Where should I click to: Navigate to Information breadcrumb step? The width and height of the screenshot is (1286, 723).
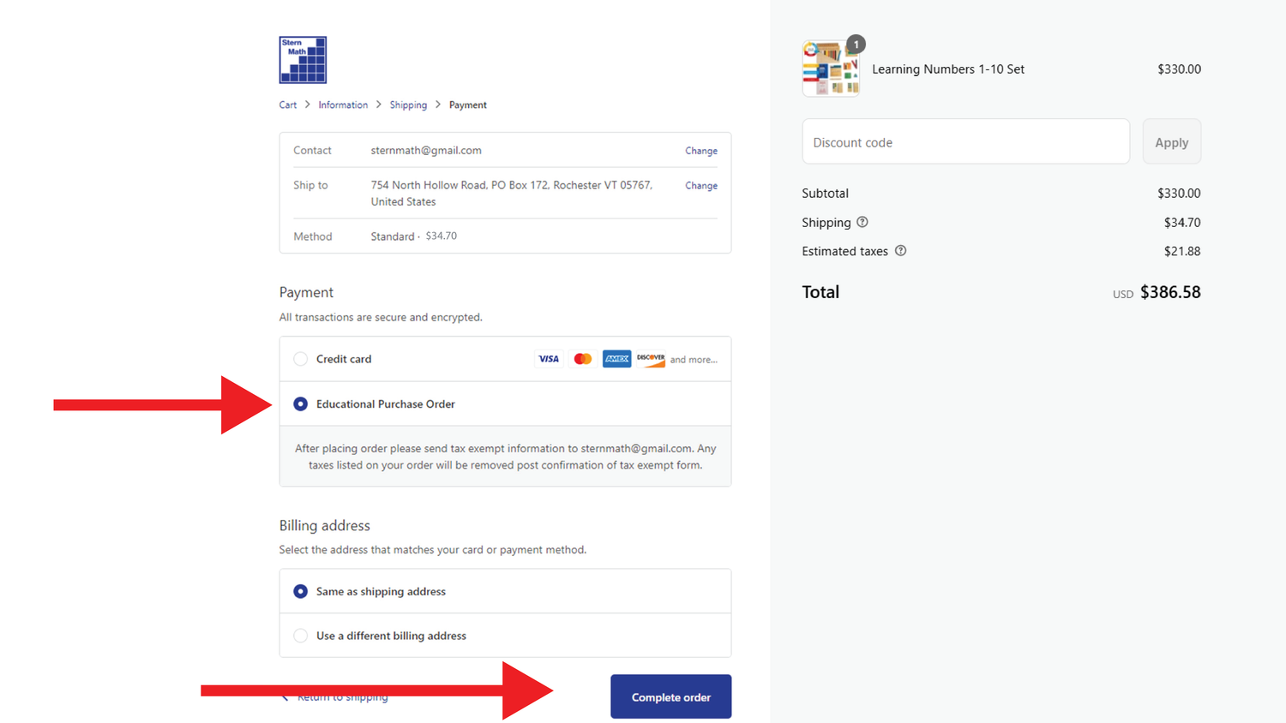[343, 105]
